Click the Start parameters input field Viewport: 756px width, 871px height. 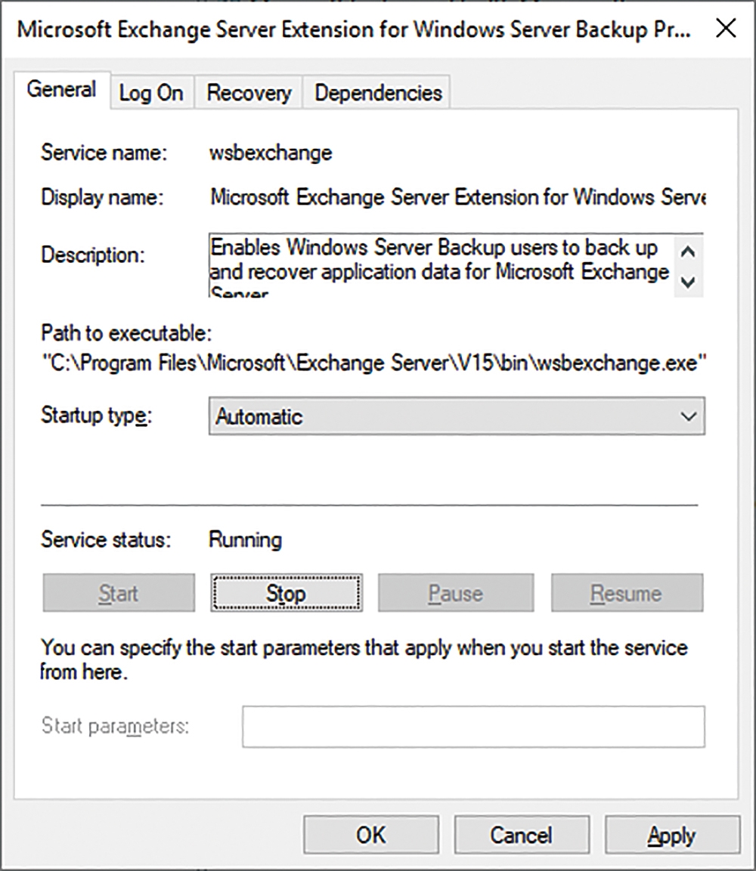click(x=473, y=727)
